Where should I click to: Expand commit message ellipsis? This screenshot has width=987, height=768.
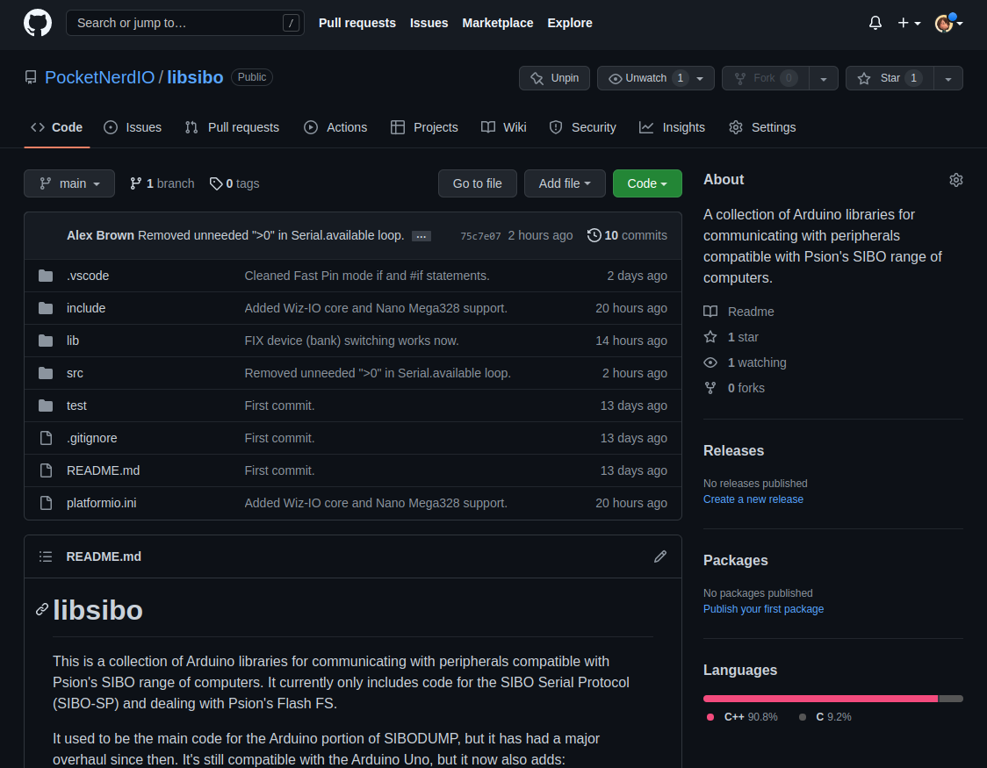[x=421, y=236]
